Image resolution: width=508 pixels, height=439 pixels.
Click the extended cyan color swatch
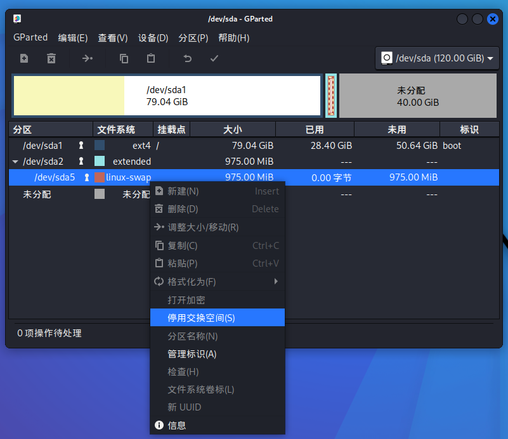(x=100, y=161)
